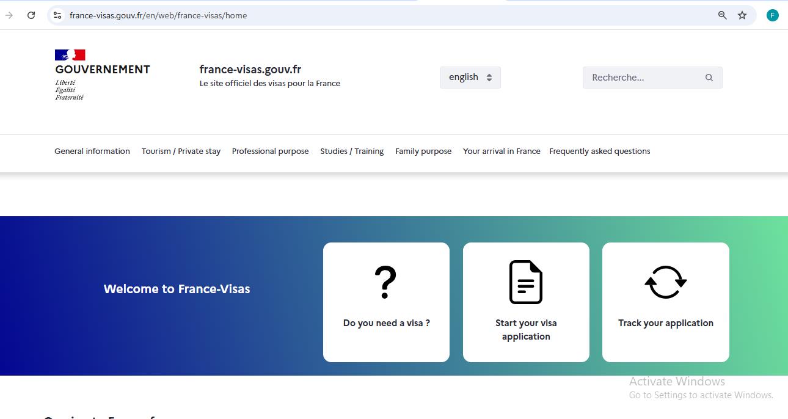Open the english language selector
Viewport: 788px width, 419px height.
coord(470,77)
